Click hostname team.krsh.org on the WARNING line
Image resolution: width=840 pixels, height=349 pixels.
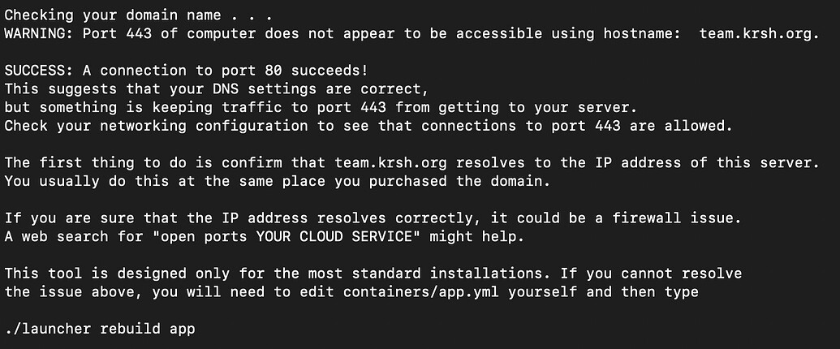[758, 33]
